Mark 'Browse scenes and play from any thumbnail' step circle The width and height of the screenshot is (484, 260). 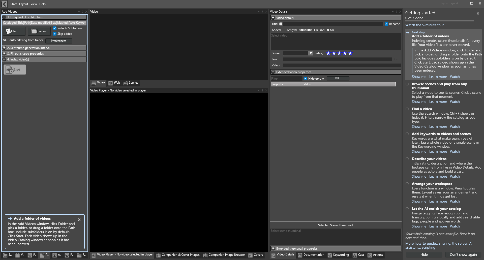click(407, 84)
